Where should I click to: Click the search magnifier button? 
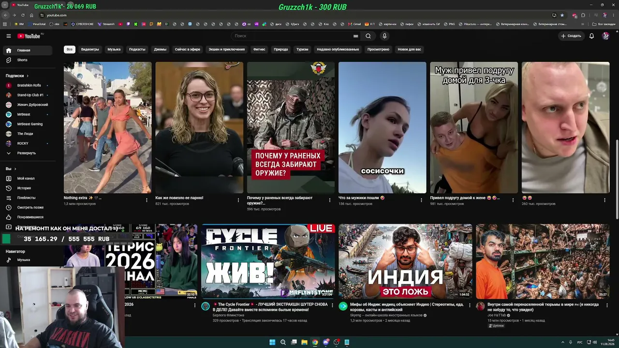[368, 36]
